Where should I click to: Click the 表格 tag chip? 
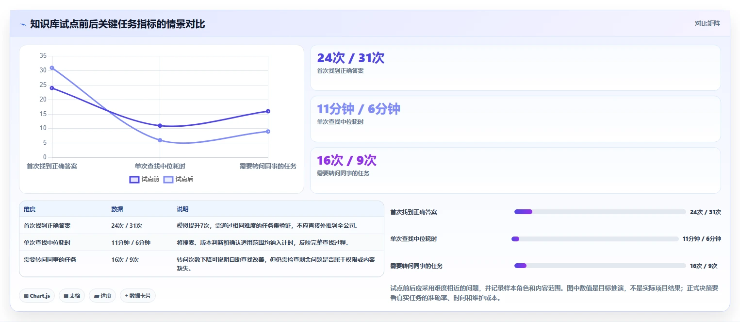point(72,296)
